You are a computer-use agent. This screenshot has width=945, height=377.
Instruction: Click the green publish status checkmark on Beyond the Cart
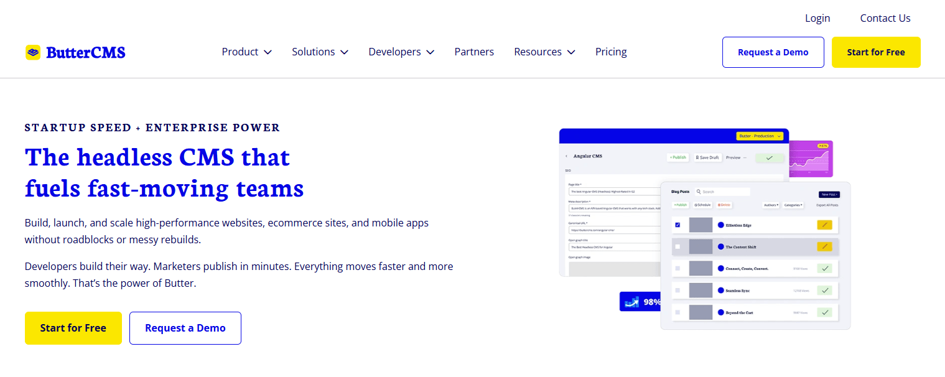pos(824,312)
